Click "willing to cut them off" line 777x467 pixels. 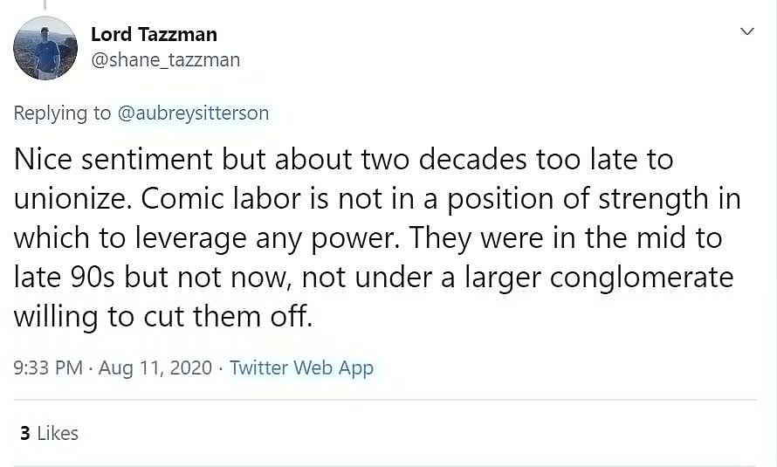click(x=162, y=316)
